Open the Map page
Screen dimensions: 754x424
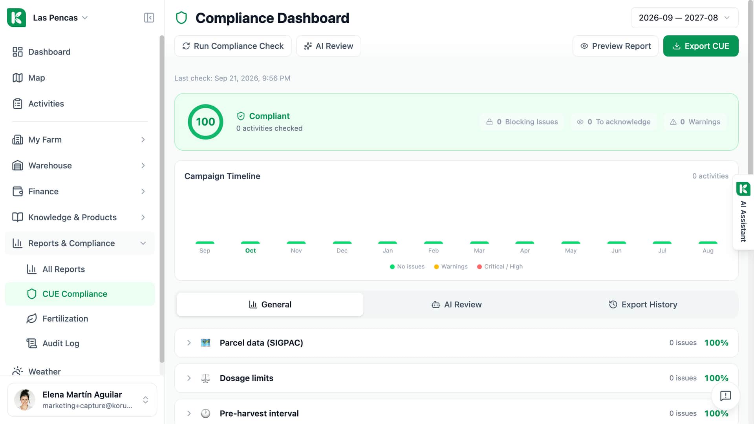point(79,78)
